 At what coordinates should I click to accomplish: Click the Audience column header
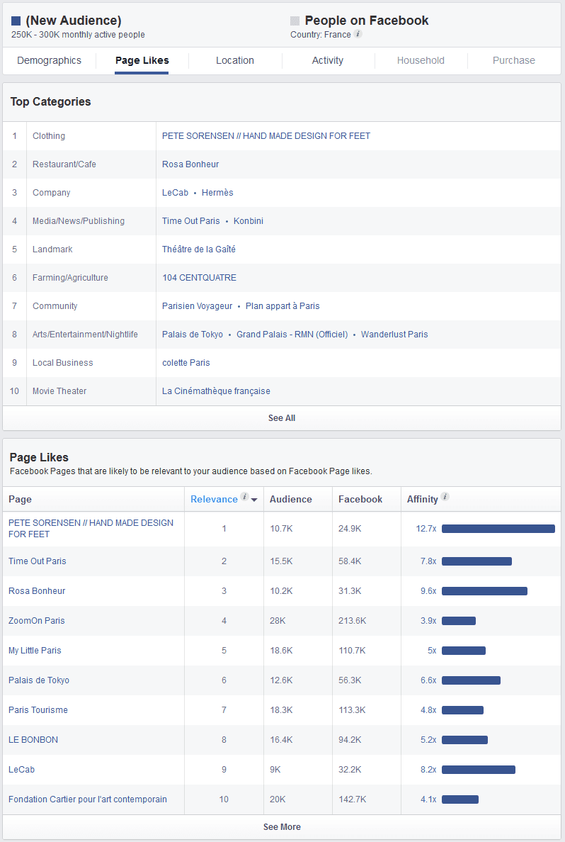291,500
